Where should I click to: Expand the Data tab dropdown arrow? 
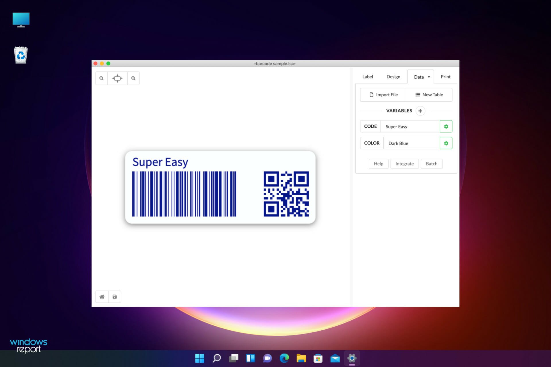point(429,77)
